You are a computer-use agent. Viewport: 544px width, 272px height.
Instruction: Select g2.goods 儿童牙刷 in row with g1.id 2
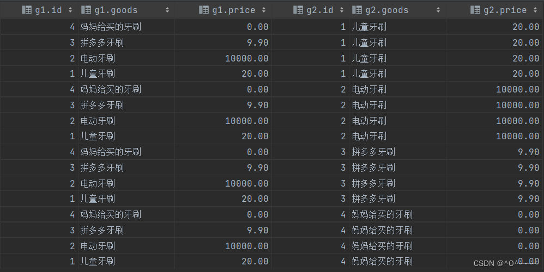[369, 58]
